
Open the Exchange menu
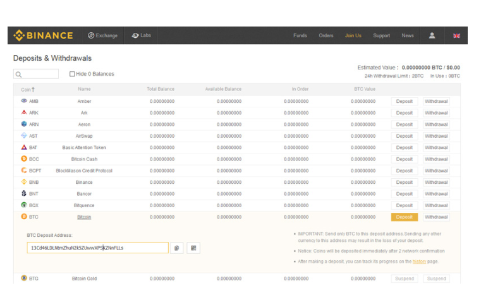[103, 35]
